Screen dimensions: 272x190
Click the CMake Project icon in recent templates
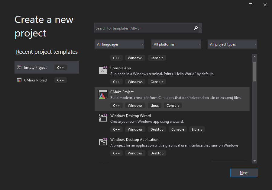point(19,80)
